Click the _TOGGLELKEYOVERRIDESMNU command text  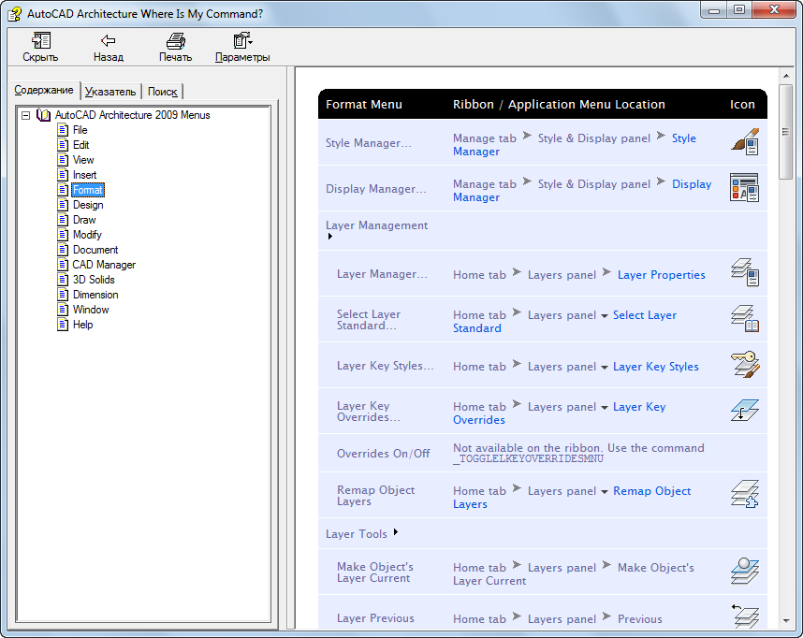[x=528, y=458]
